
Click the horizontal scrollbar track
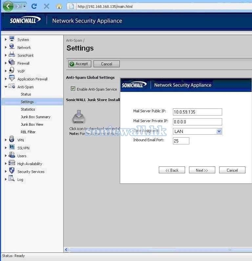(161, 250)
